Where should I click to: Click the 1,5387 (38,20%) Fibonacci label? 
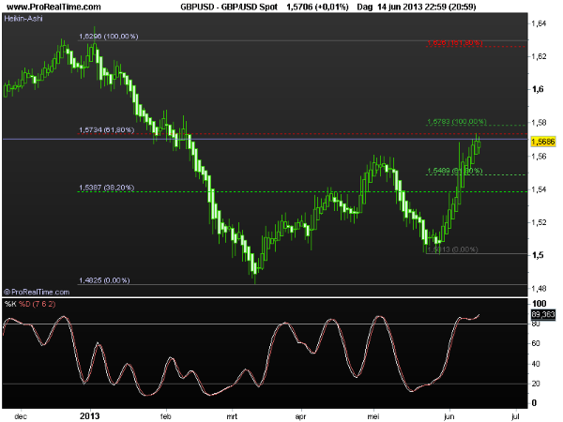coord(107,188)
